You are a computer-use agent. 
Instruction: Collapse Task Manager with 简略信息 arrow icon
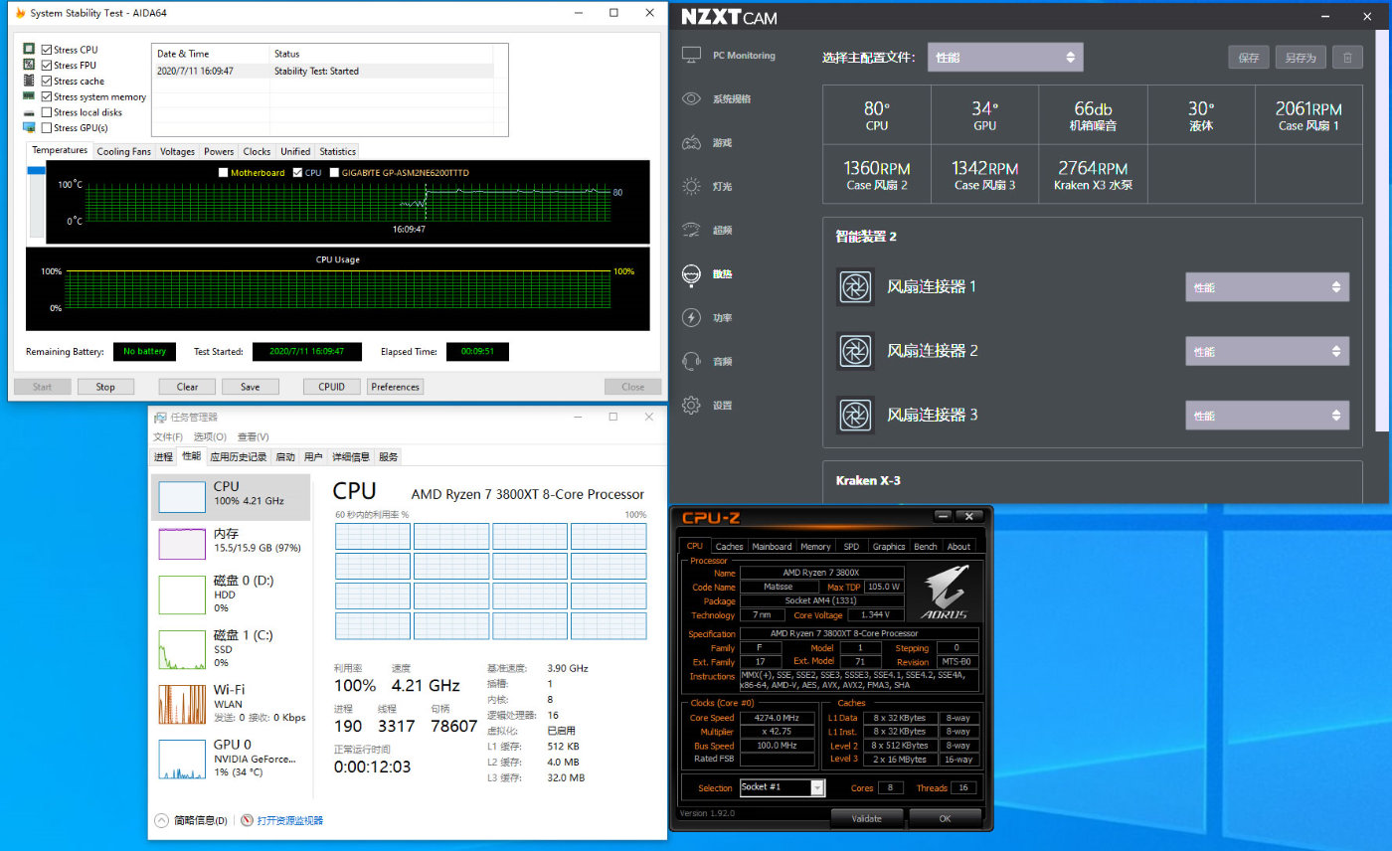tap(162, 820)
